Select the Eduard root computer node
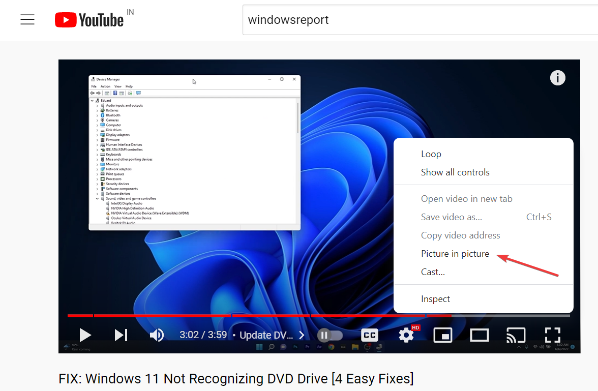 click(x=106, y=101)
